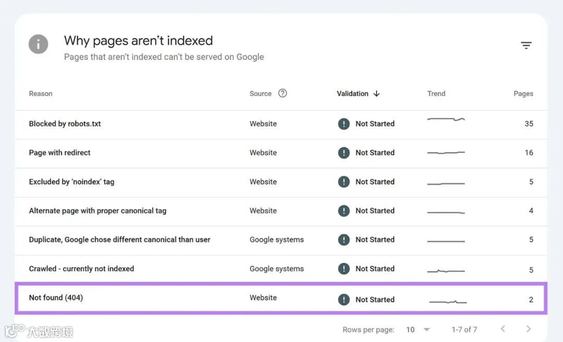This screenshot has width=563, height=342.
Task: Click the info icon beside the heading
Action: pyautogui.click(x=39, y=44)
